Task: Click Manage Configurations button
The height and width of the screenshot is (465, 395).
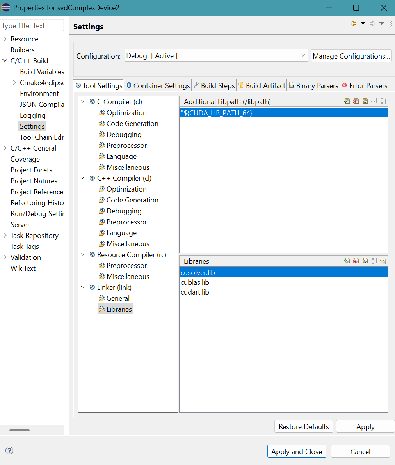Action: click(x=351, y=56)
